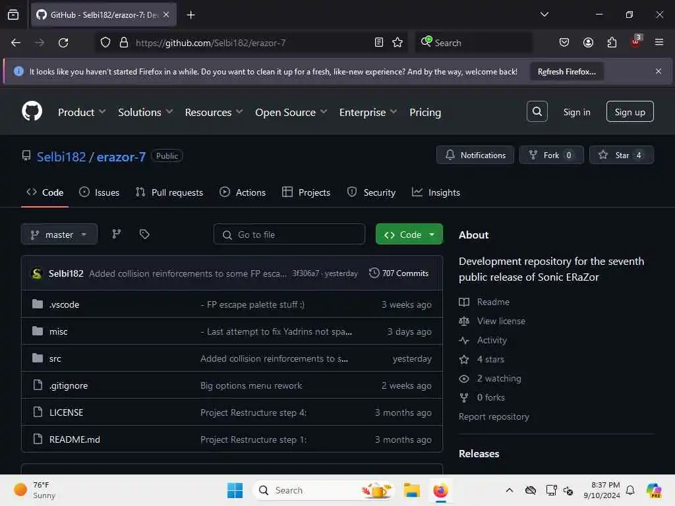Image resolution: width=675 pixels, height=506 pixels.
Task: Click the Go to file search field
Action: (289, 235)
